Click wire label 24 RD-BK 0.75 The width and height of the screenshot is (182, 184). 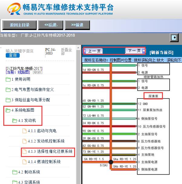tap(93, 123)
